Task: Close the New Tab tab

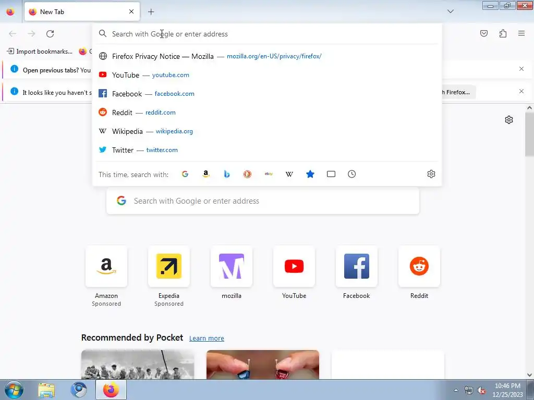Action: [131, 11]
